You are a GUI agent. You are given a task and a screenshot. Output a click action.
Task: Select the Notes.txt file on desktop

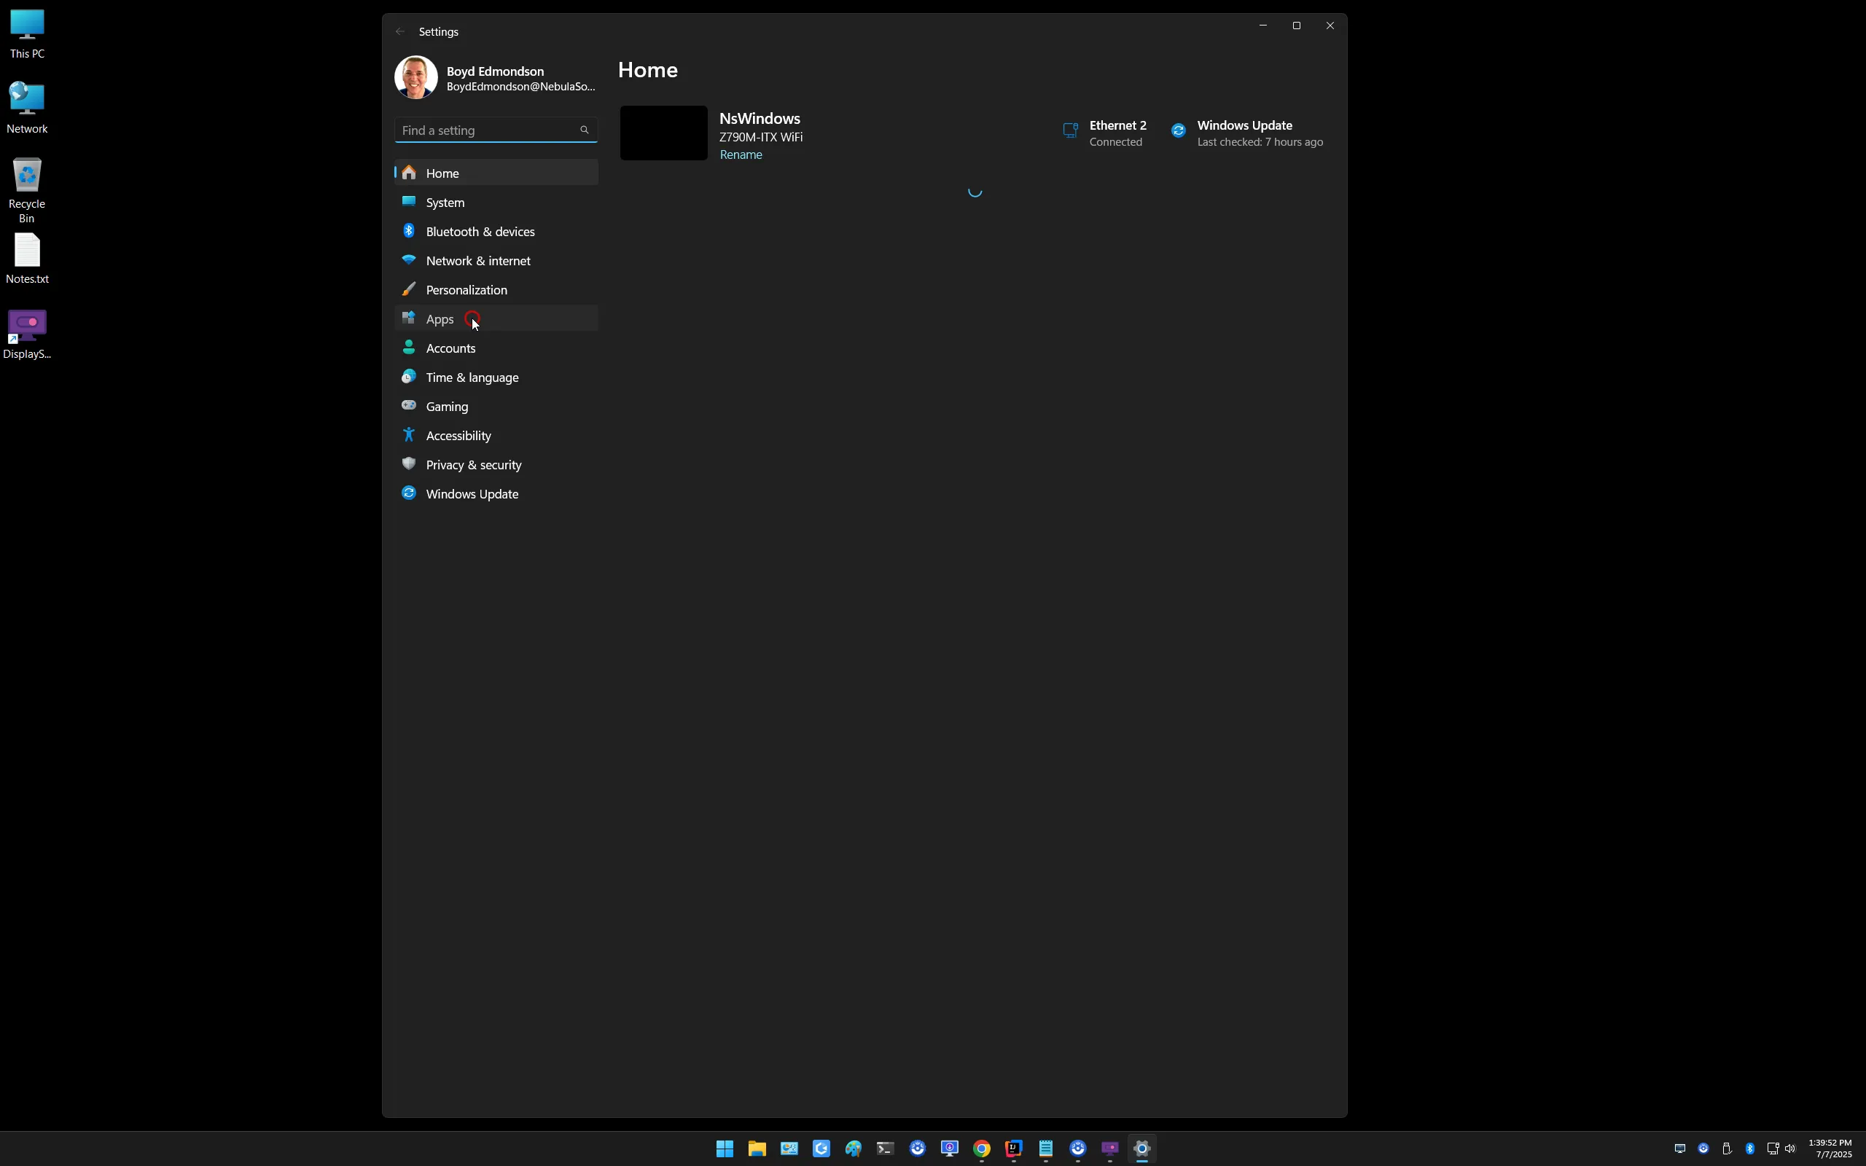(27, 259)
